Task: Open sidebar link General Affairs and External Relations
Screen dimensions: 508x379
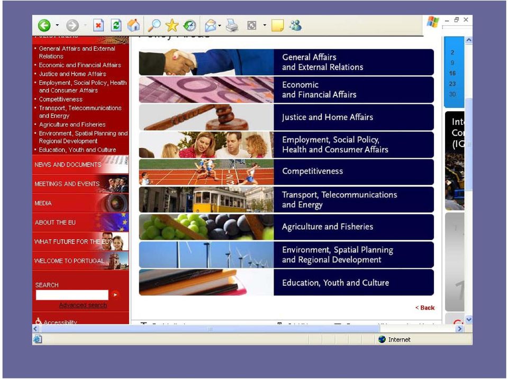Action: [x=77, y=52]
